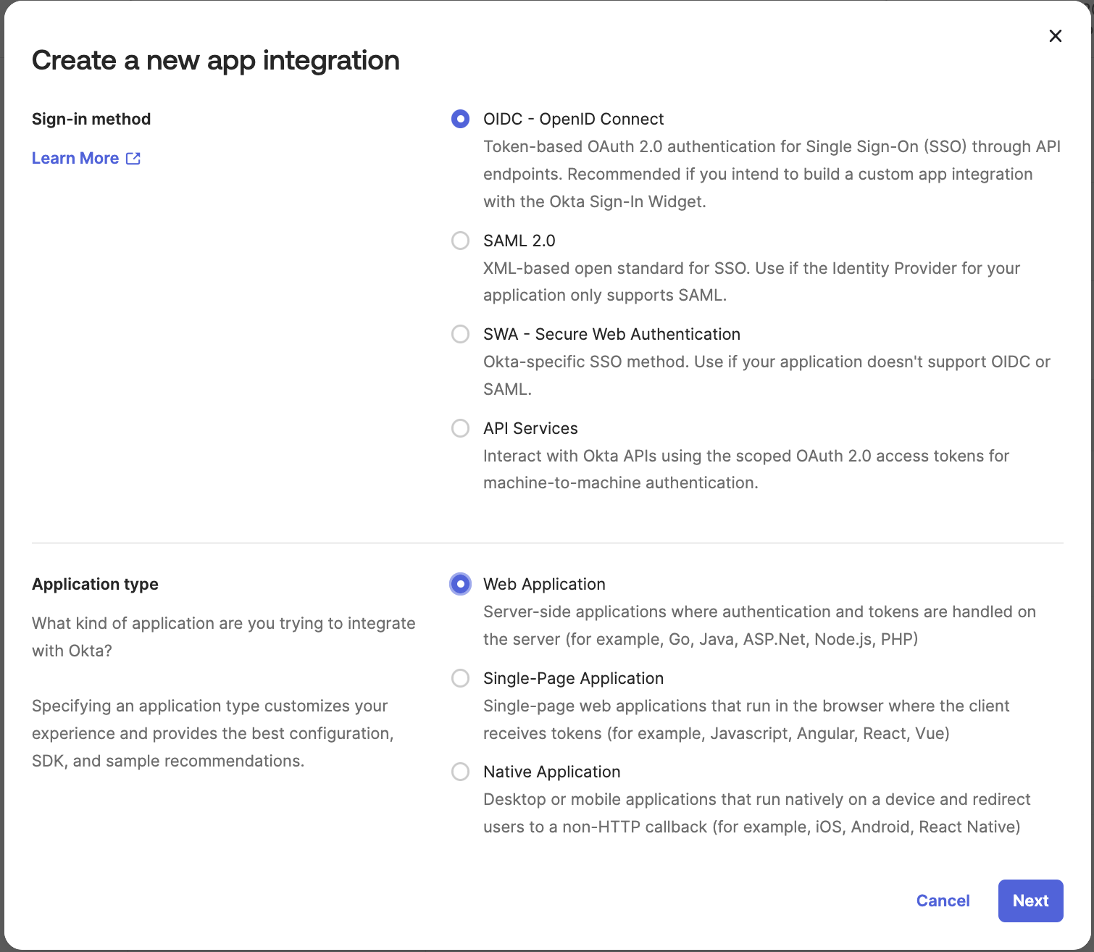Select the API Services sign-in method
The width and height of the screenshot is (1094, 952).
pos(461,428)
